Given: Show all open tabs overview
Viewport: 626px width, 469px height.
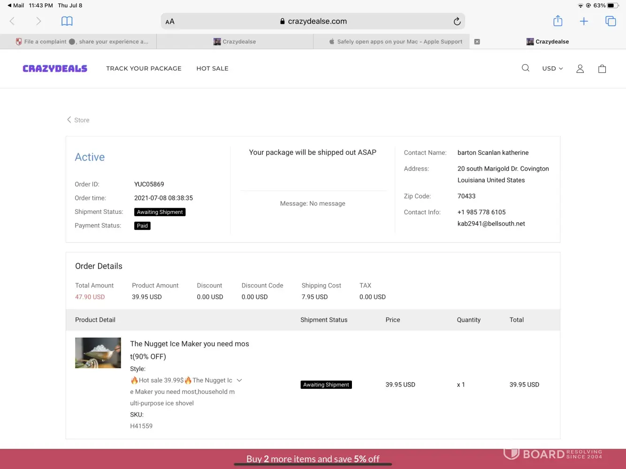Looking at the screenshot, I should (611, 21).
